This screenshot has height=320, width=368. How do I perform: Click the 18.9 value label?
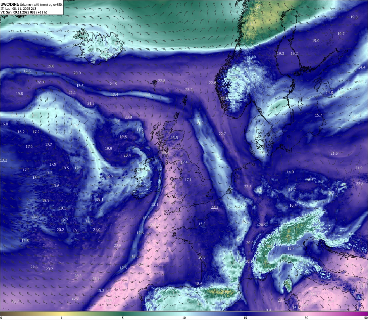46,201
